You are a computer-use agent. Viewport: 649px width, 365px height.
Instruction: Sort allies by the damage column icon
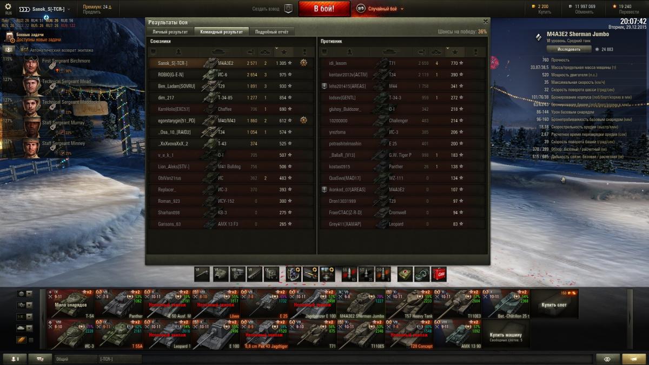(x=250, y=52)
